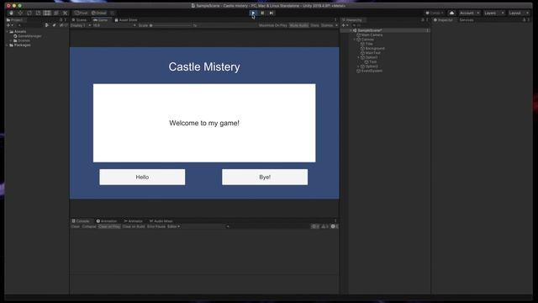538x303 pixels.
Task: Toggle Clear on Play in Console
Action: tap(109, 226)
